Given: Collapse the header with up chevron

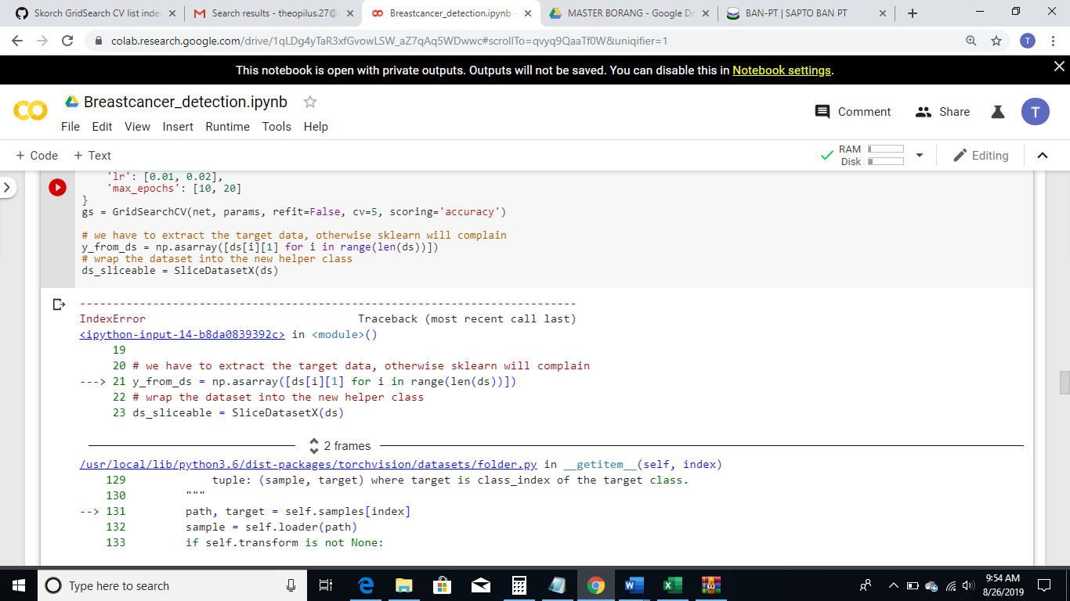Looking at the screenshot, I should [1042, 156].
